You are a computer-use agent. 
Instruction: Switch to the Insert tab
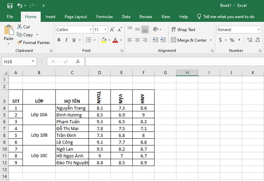coord(50,17)
